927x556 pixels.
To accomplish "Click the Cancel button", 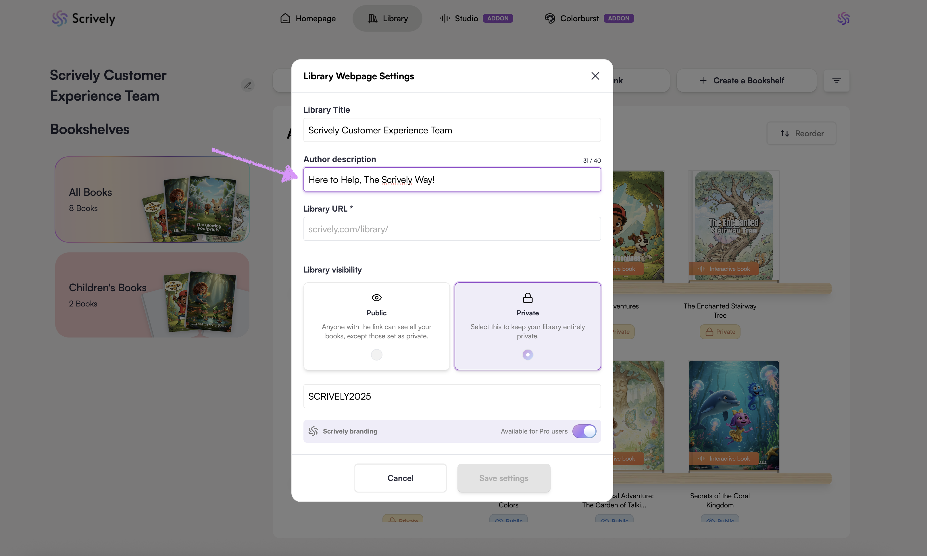I will [400, 478].
